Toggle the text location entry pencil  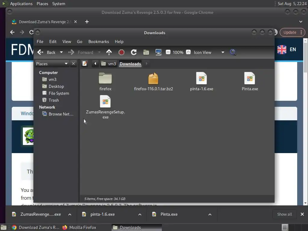tap(85, 64)
